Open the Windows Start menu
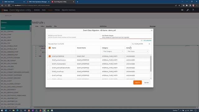Screen dimensions: 199x112 tap(2, 110)
